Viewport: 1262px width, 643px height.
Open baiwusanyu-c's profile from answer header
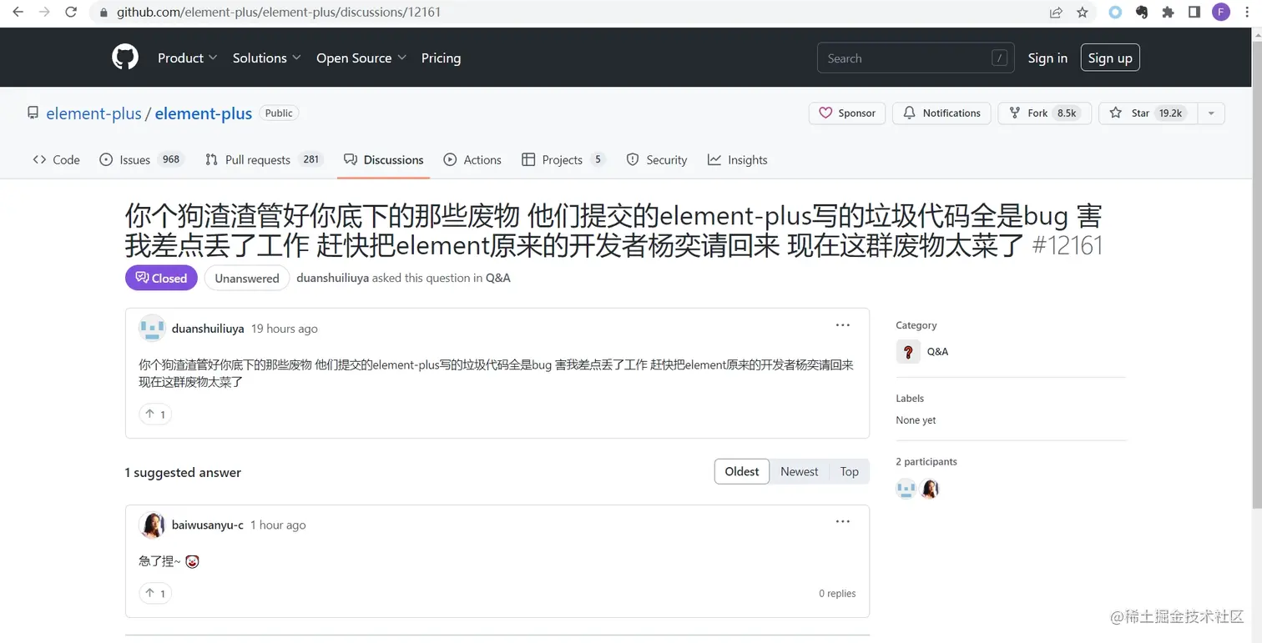pos(208,525)
